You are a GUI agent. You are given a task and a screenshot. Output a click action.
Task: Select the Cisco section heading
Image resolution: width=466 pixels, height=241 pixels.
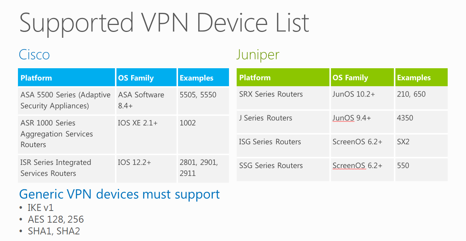(34, 55)
